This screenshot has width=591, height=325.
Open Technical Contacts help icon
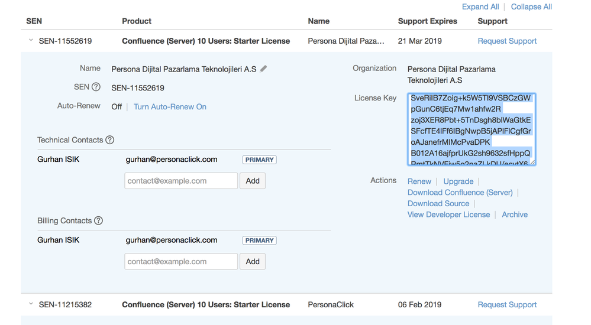(x=109, y=140)
